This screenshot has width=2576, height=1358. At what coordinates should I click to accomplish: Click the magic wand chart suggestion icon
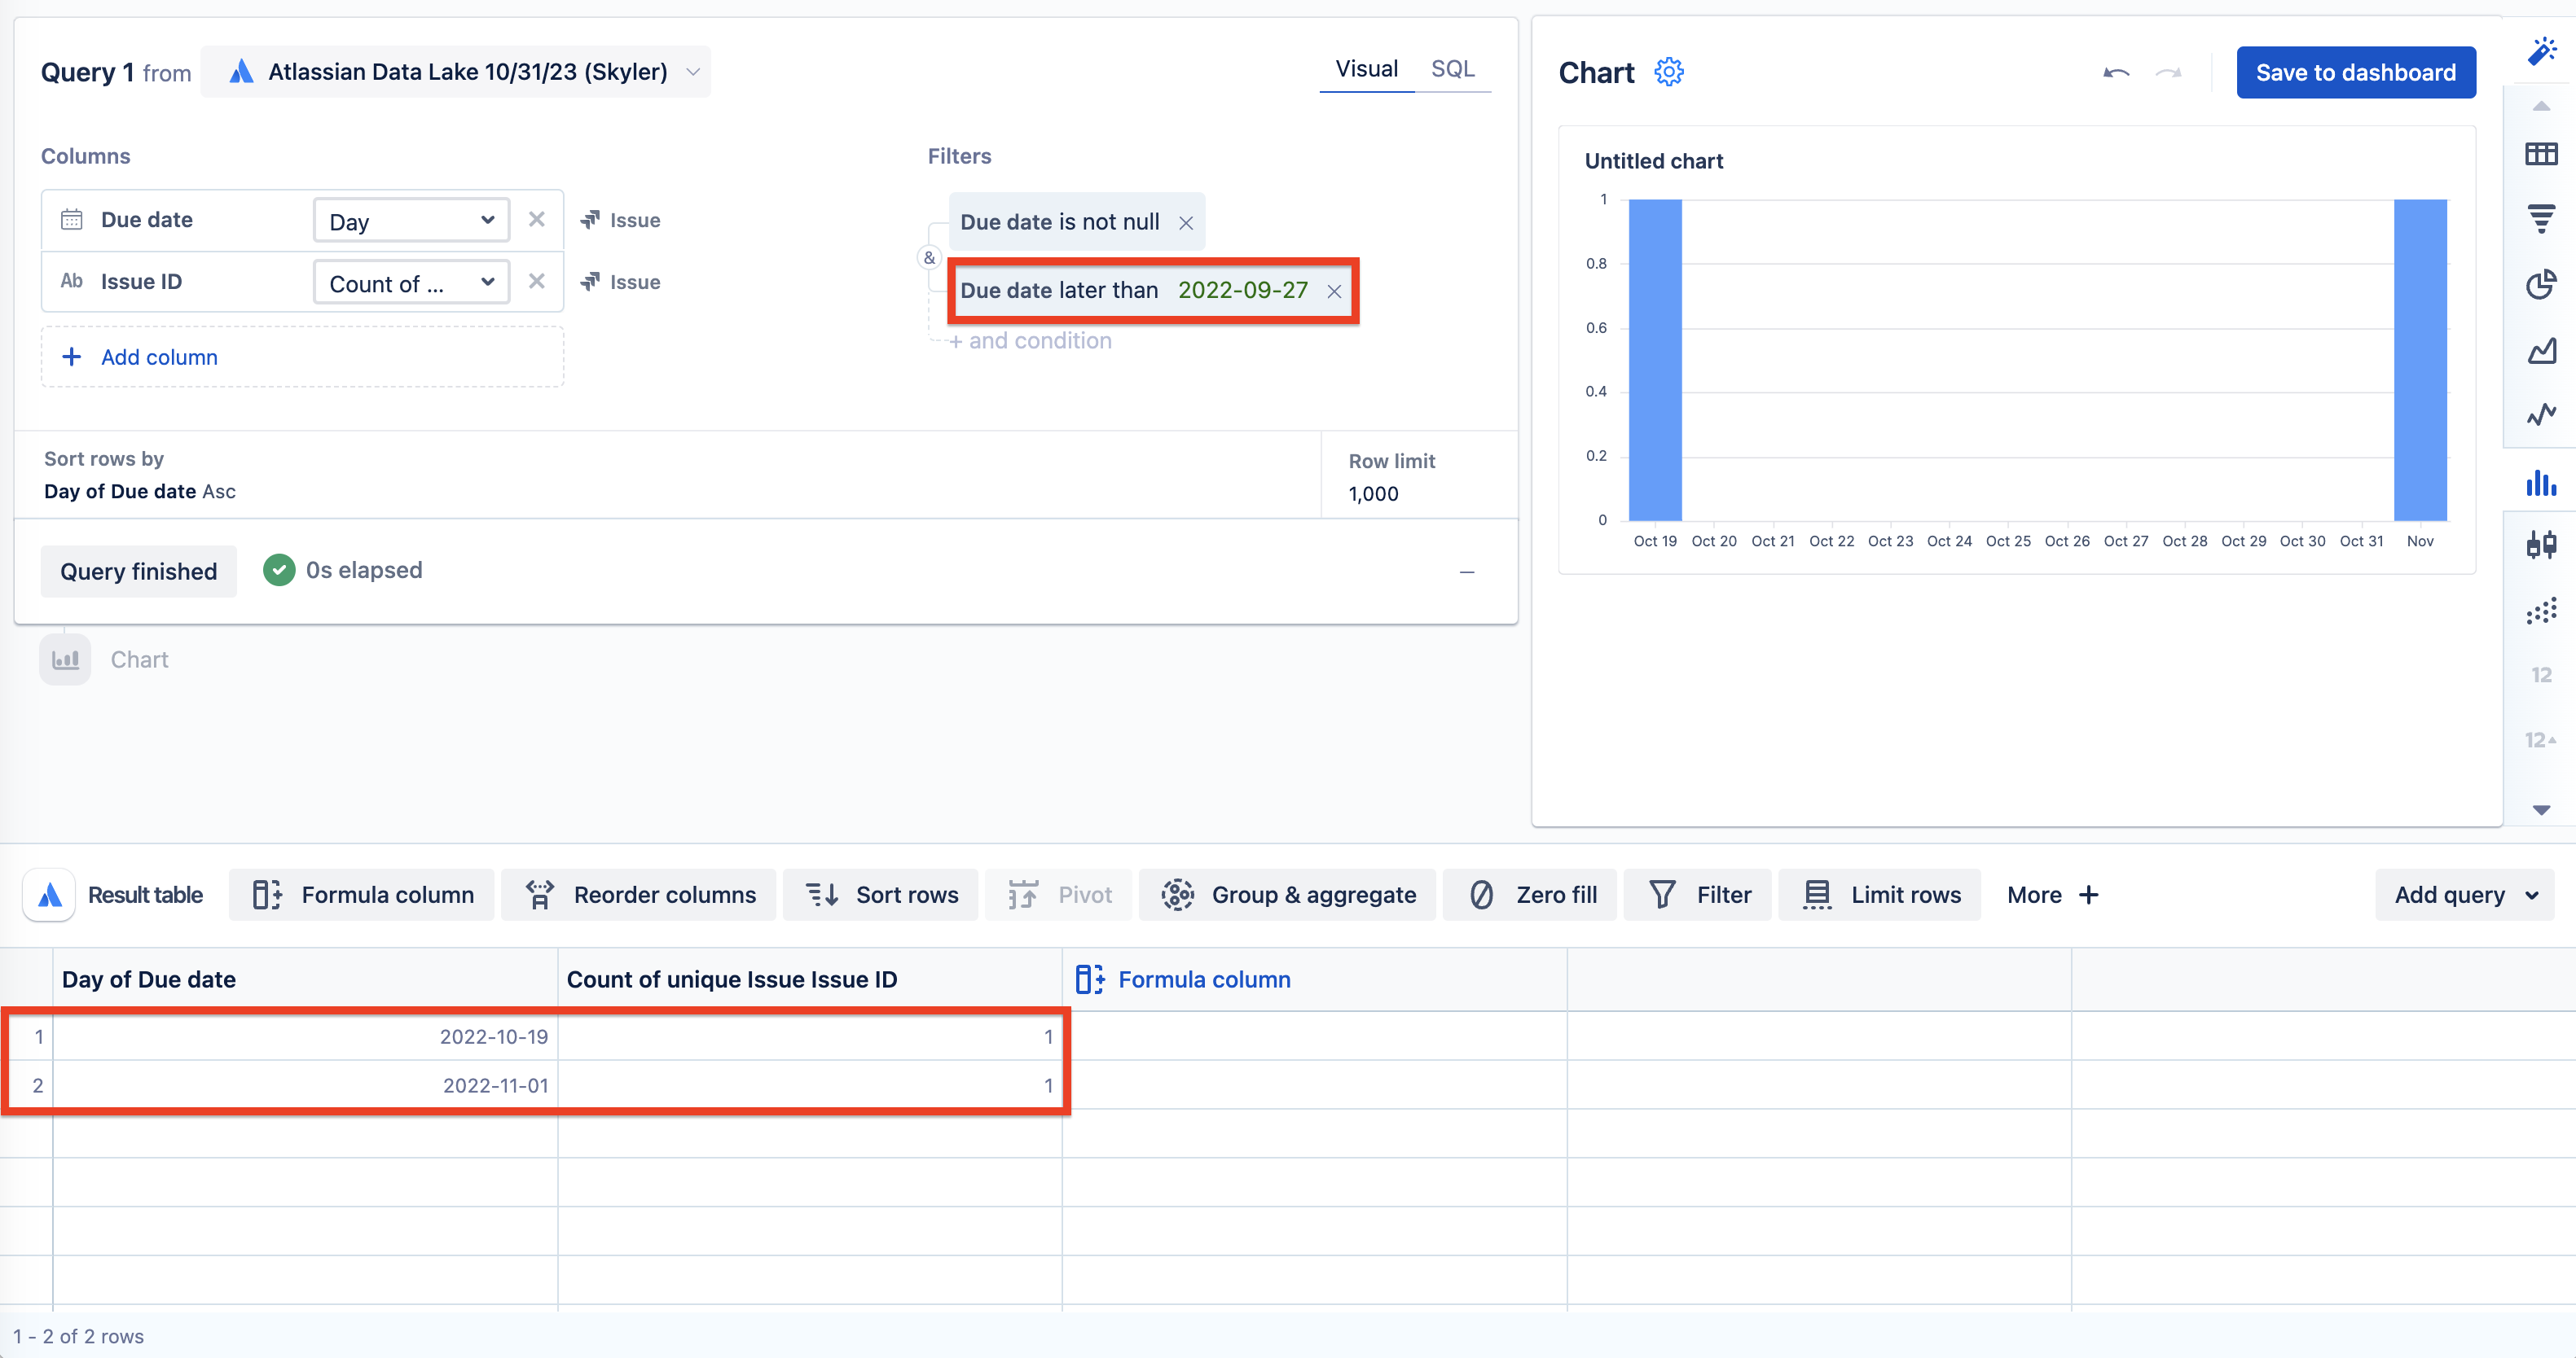pos(2541,51)
